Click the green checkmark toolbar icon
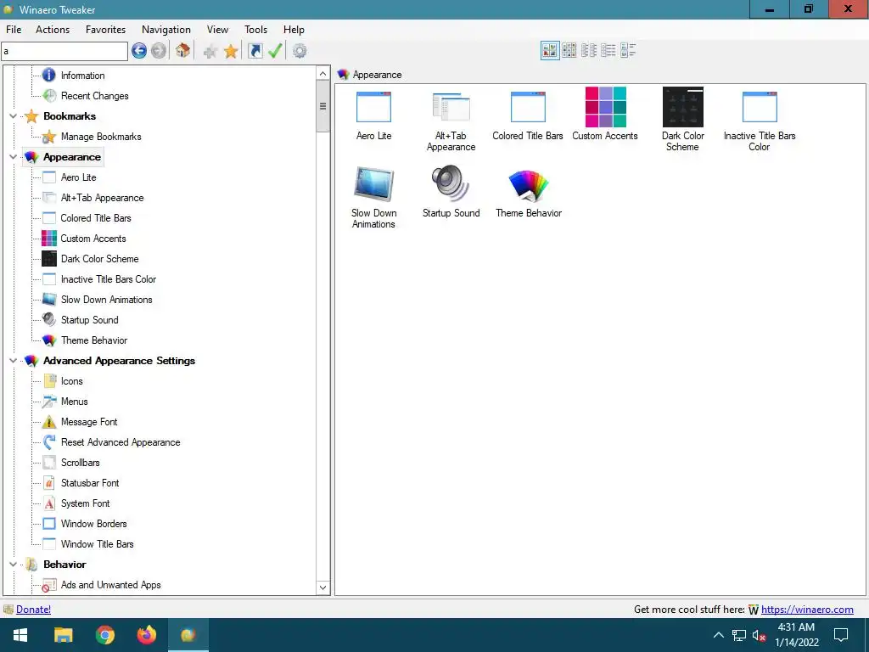 coord(275,51)
